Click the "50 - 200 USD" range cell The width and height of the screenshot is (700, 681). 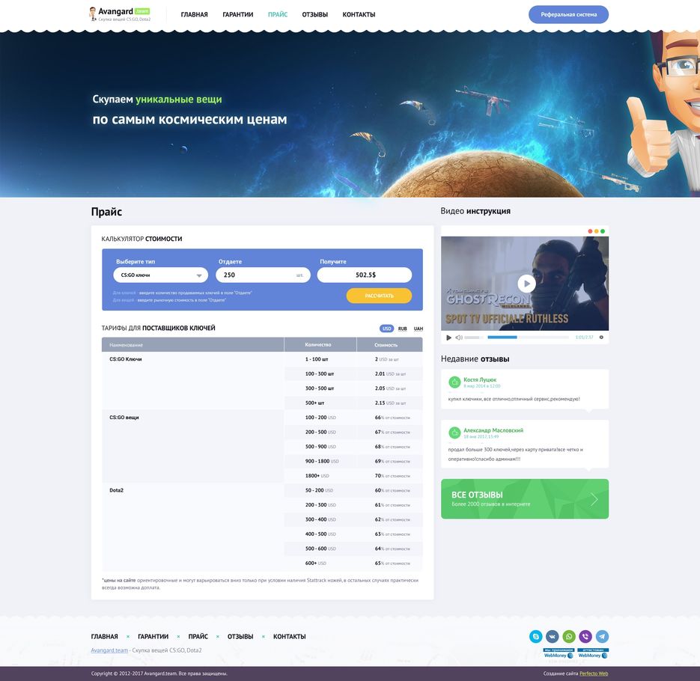[319, 490]
